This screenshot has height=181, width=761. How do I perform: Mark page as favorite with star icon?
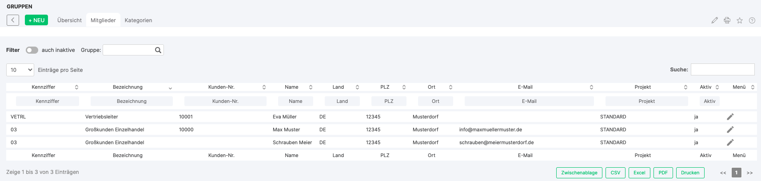(x=739, y=20)
